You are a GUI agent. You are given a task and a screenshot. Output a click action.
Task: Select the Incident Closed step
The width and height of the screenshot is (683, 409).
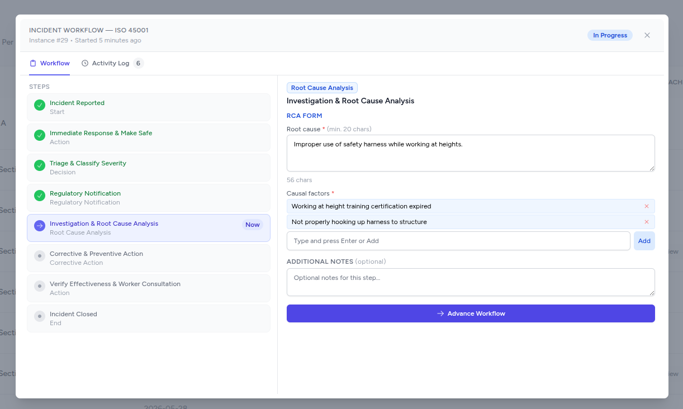coord(149,318)
